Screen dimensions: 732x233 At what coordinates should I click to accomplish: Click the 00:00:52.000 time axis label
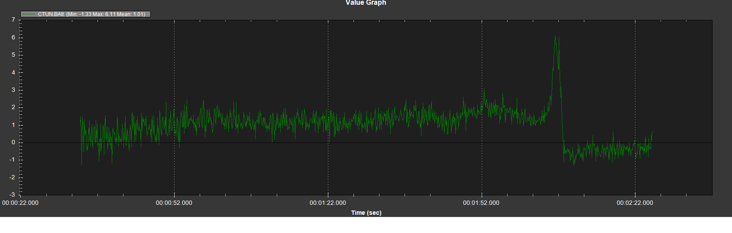pyautogui.click(x=174, y=203)
